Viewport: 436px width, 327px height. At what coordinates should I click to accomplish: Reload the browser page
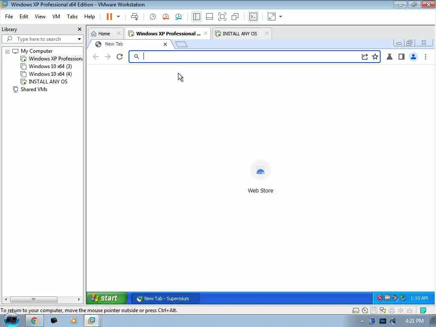(120, 57)
